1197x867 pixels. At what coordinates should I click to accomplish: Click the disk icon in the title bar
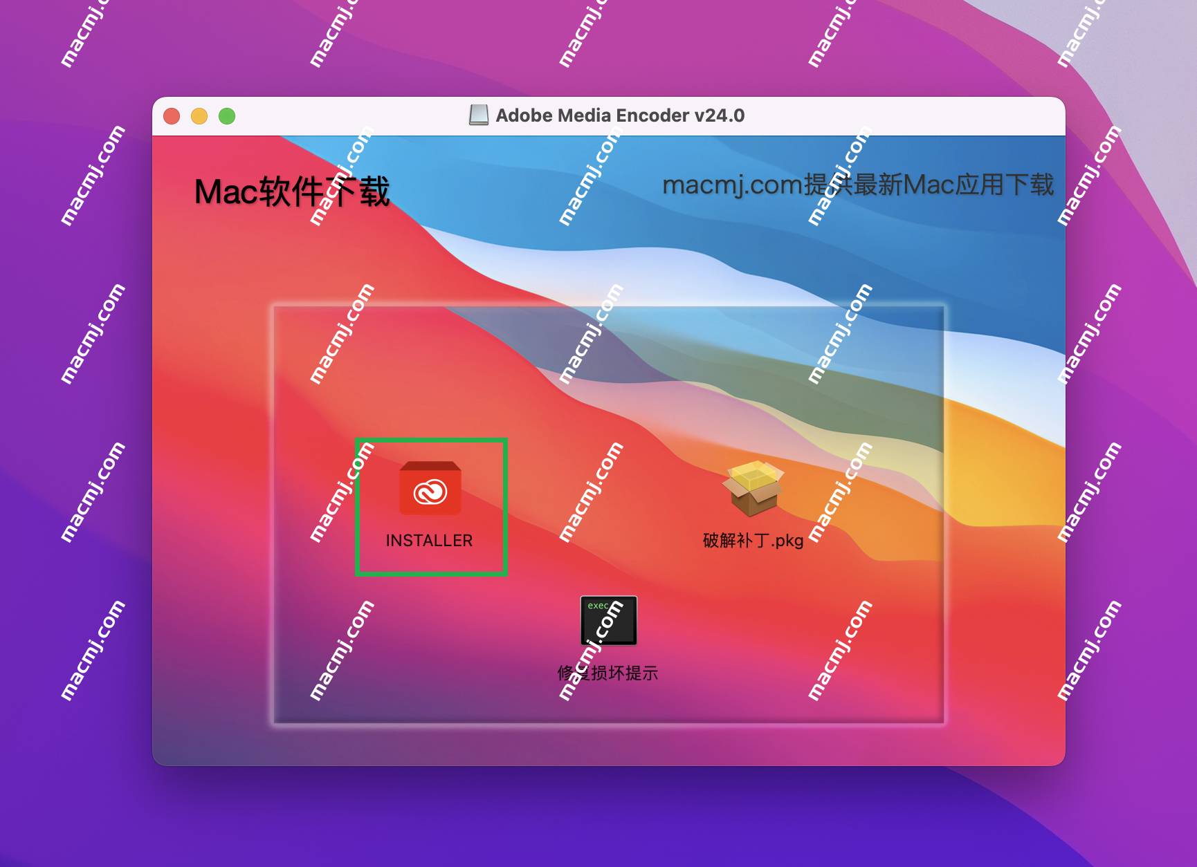click(x=479, y=115)
